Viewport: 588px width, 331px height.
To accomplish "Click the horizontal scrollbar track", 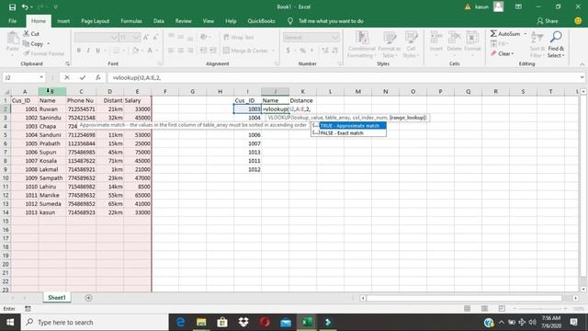I will pos(464,298).
